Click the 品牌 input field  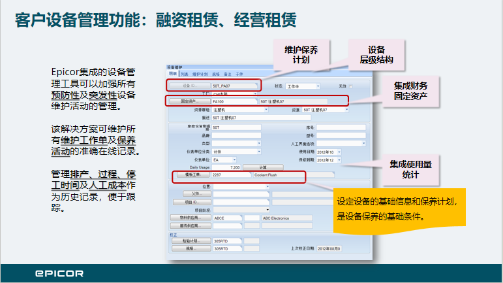(236, 135)
